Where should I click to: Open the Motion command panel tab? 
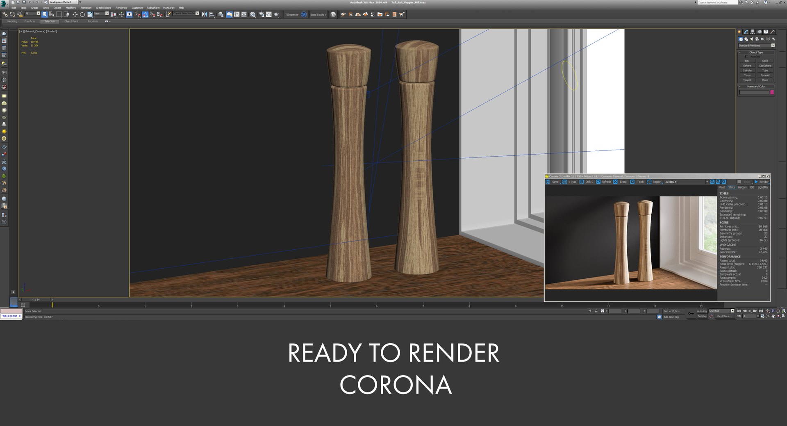760,32
